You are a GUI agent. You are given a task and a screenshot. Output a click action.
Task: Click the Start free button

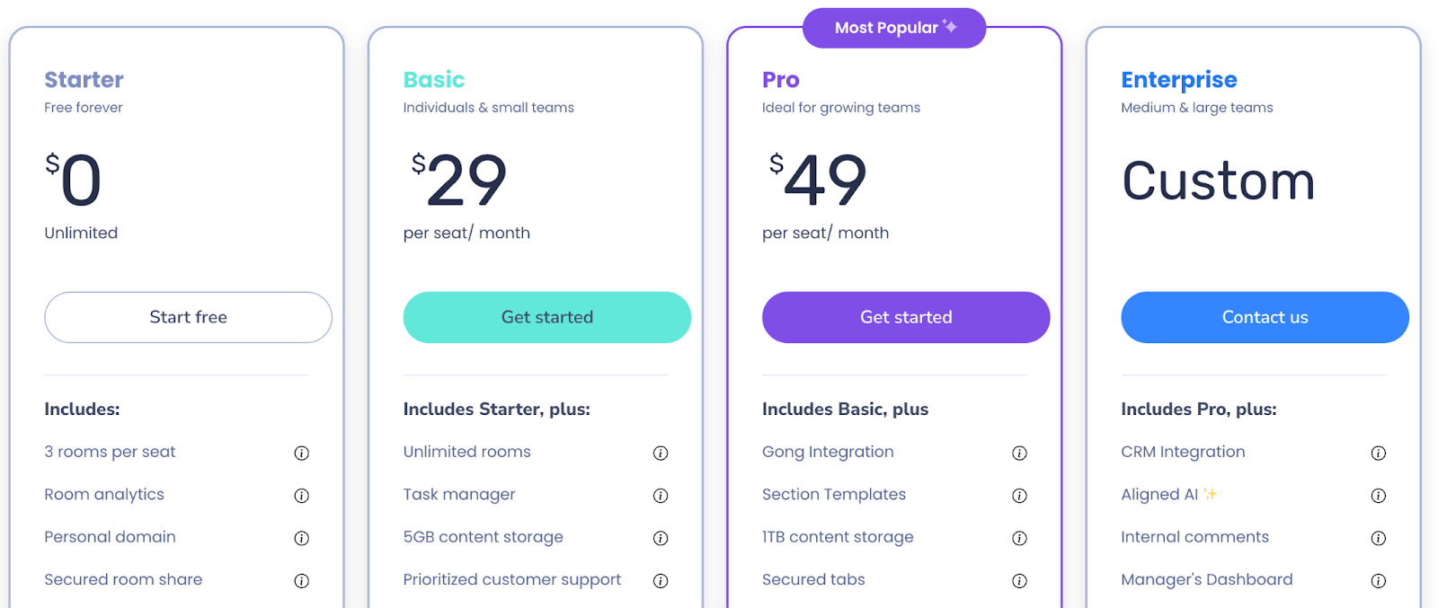[x=188, y=317]
